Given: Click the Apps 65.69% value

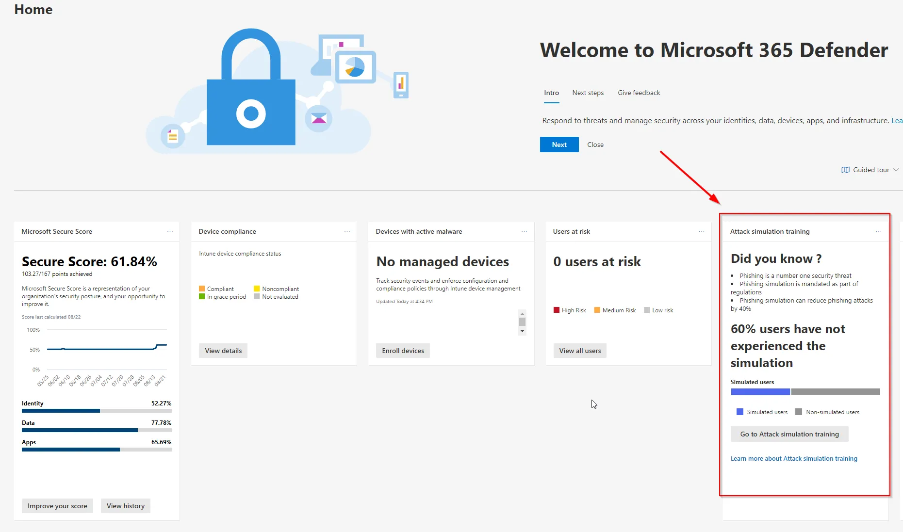Looking at the screenshot, I should pos(161,442).
